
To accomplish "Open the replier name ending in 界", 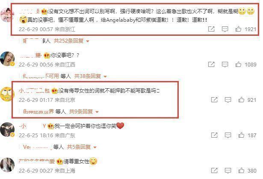I will [x=38, y=112].
